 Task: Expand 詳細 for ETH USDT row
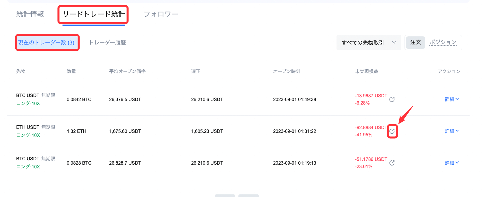coord(452,131)
